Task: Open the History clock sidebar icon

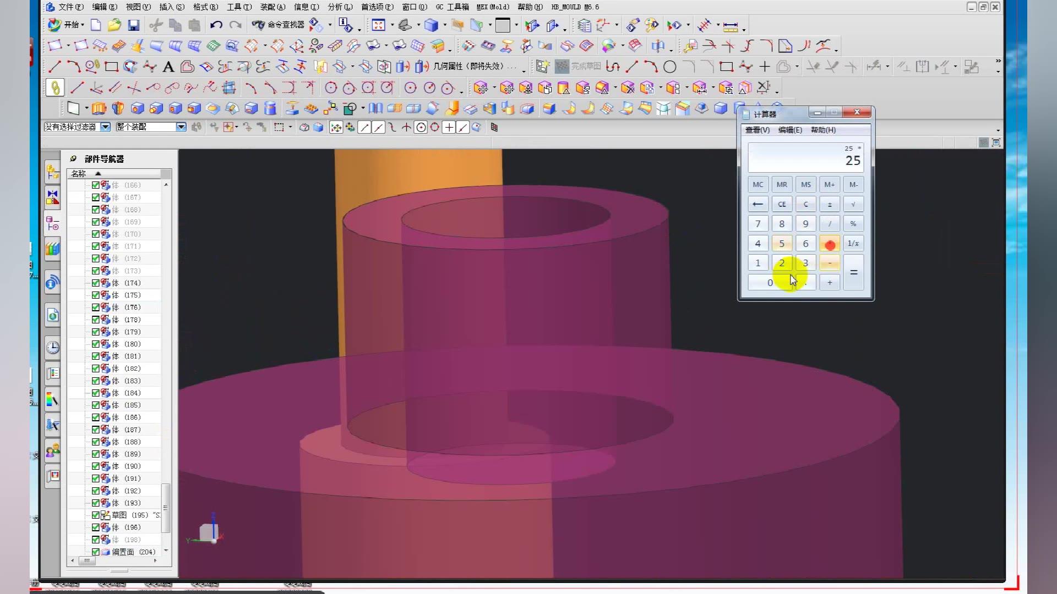Action: pos(52,348)
